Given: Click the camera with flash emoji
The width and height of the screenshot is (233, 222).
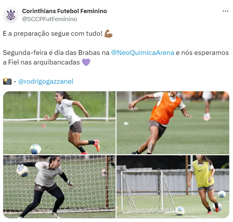Looking at the screenshot, I should click(x=7, y=81).
